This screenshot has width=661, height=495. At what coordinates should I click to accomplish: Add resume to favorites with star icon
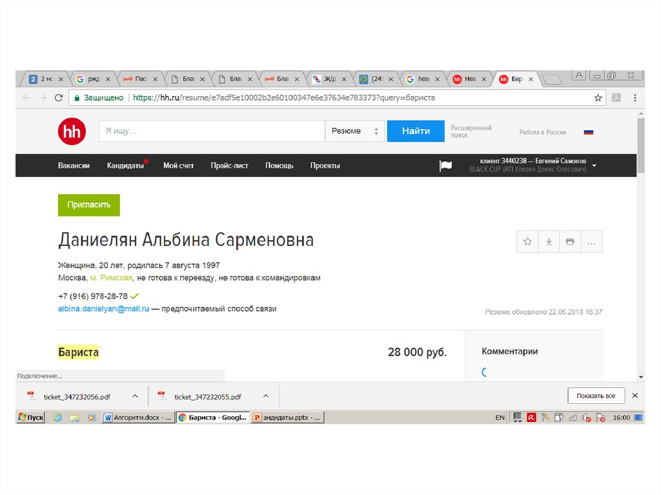tap(527, 241)
